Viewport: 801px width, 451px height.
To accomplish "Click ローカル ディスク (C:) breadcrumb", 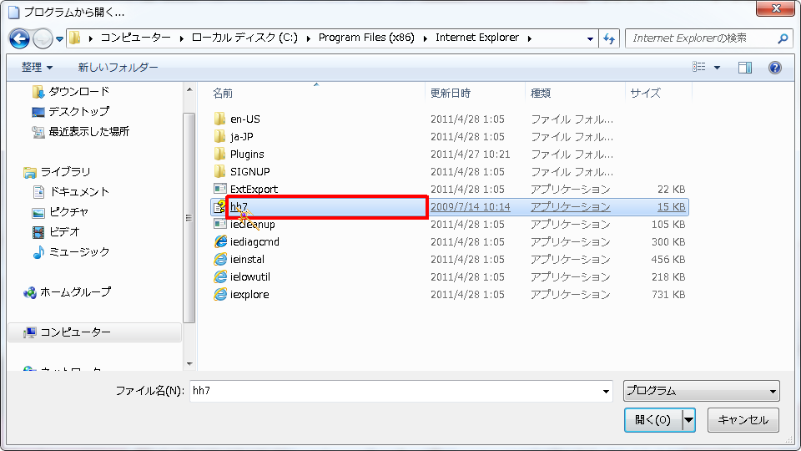I will 244,38.
